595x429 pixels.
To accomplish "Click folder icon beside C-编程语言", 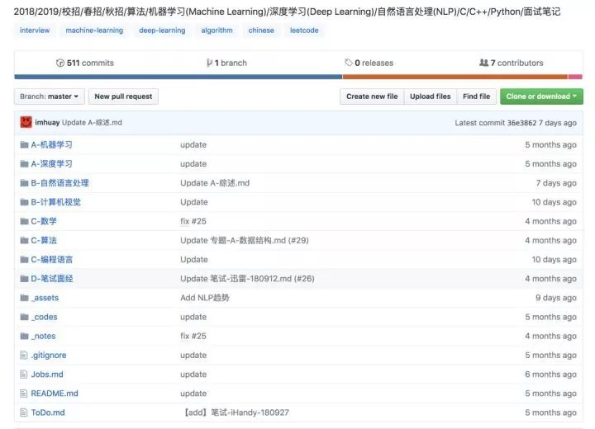I will tap(24, 259).
